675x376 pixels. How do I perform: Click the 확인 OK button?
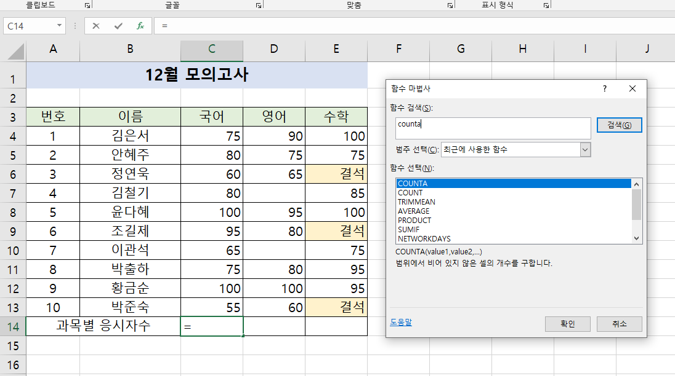[567, 324]
